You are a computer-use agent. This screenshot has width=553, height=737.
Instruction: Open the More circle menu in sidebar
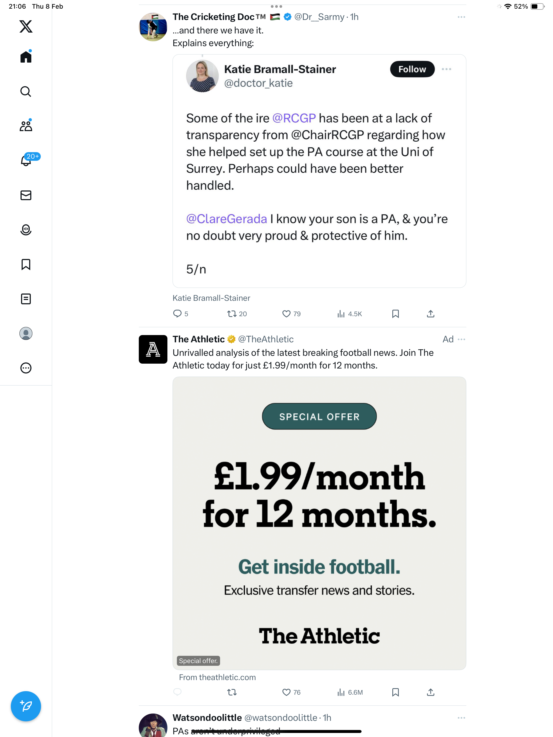tap(26, 368)
